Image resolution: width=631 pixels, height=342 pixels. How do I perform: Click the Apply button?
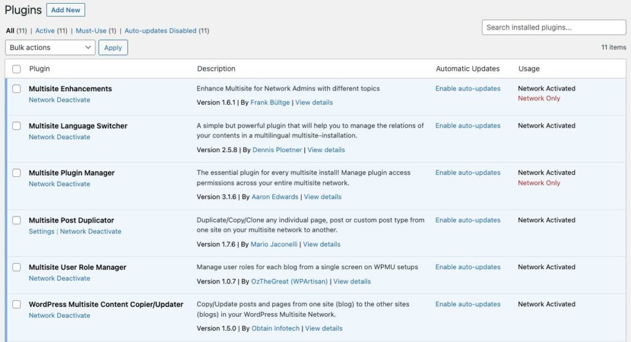113,47
